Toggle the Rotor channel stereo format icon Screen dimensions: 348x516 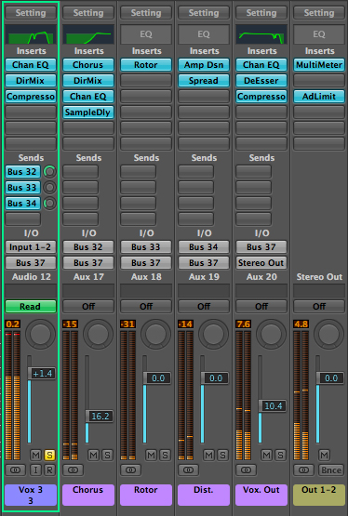(130, 470)
